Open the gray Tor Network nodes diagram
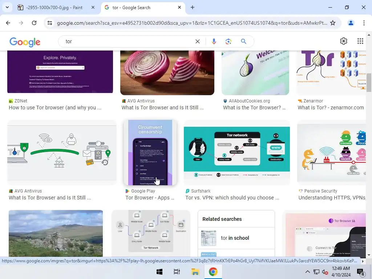This screenshot has width=372, height=279. pos(151,234)
